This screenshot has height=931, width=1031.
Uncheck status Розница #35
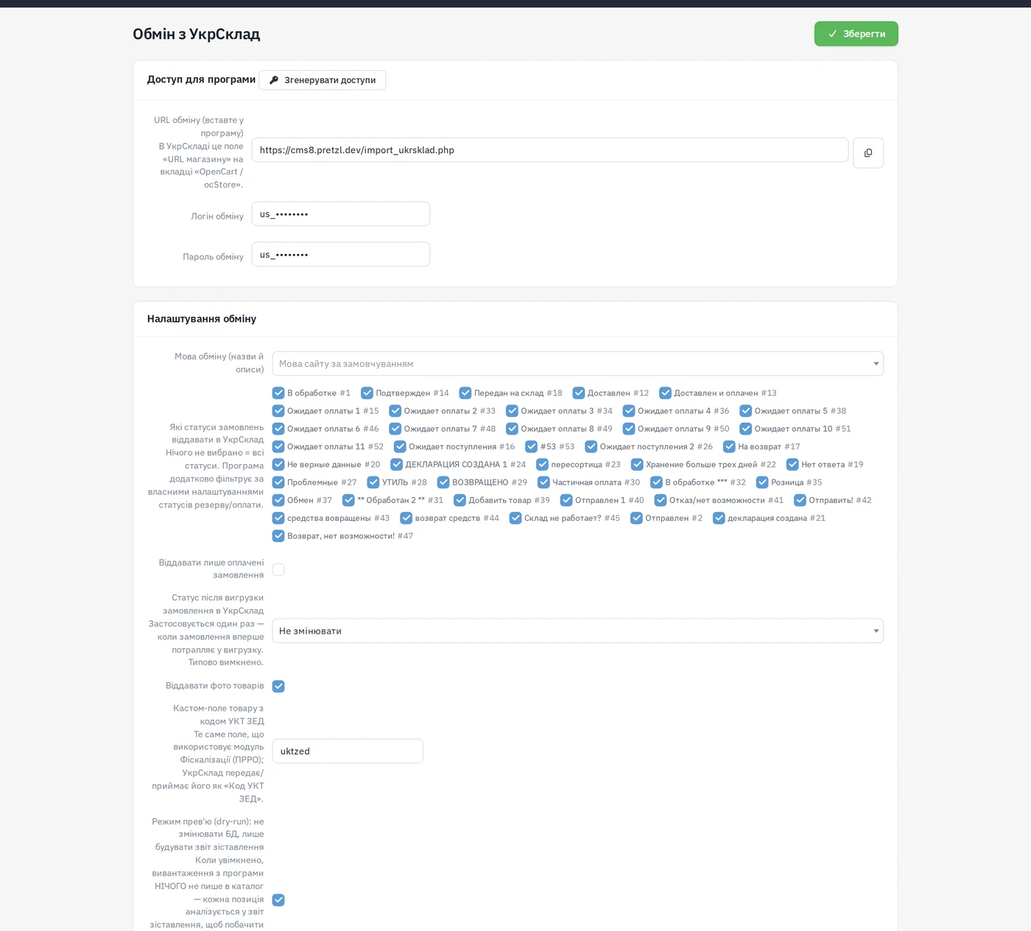pos(762,482)
